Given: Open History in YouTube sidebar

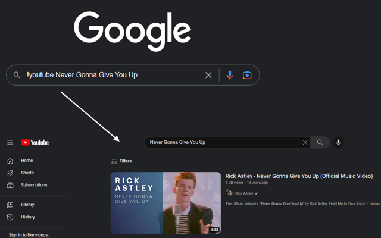Looking at the screenshot, I should tap(28, 217).
